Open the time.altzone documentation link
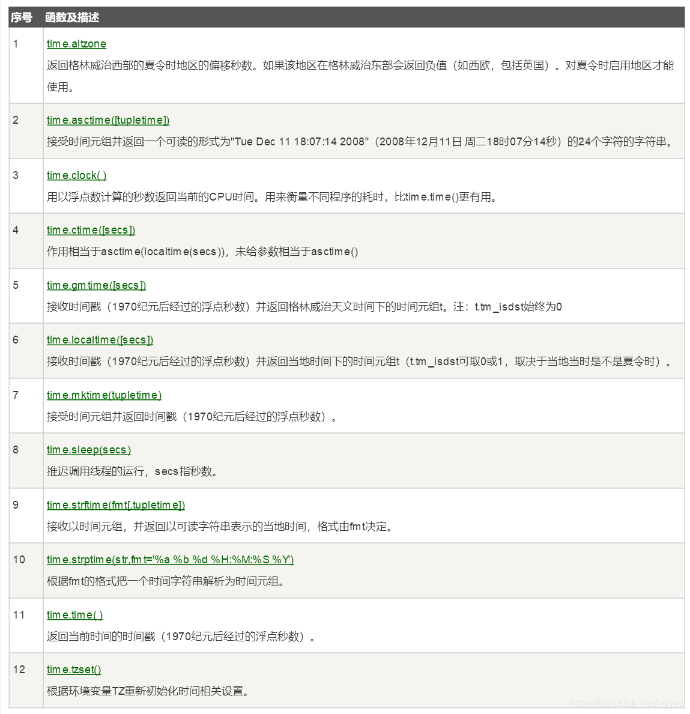 click(x=77, y=43)
